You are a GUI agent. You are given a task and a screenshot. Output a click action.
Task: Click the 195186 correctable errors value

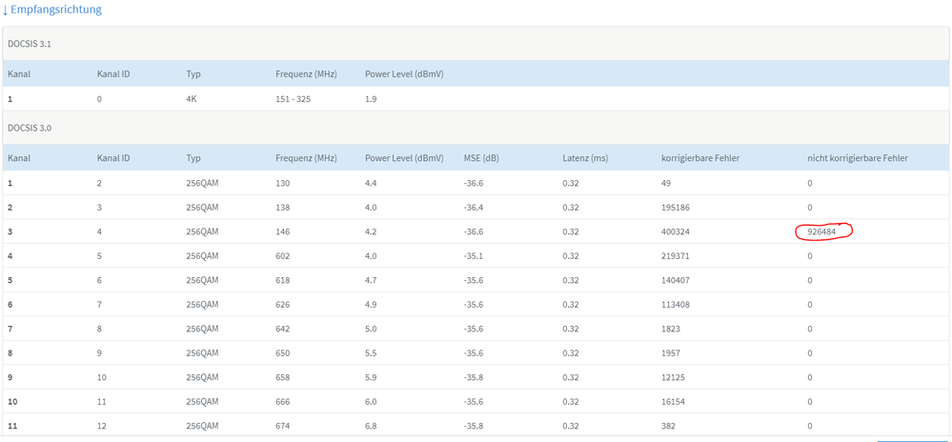(x=677, y=207)
